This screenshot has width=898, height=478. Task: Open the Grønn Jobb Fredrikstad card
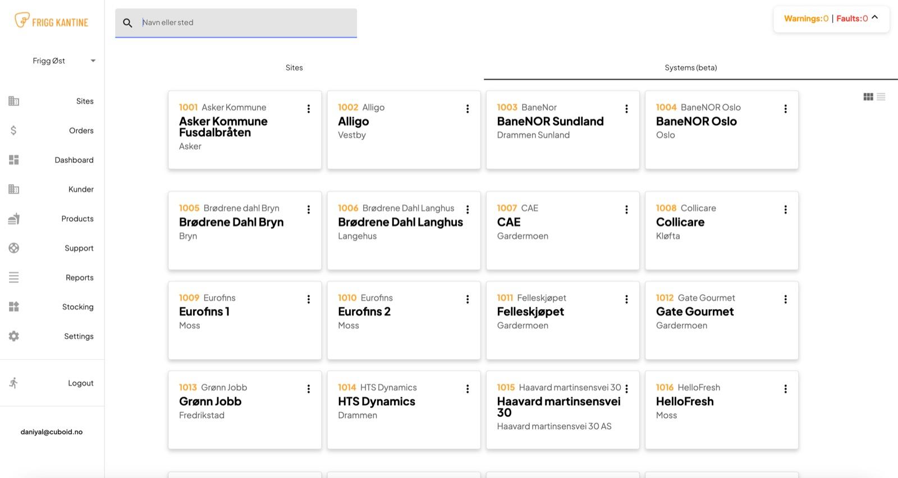(x=245, y=410)
